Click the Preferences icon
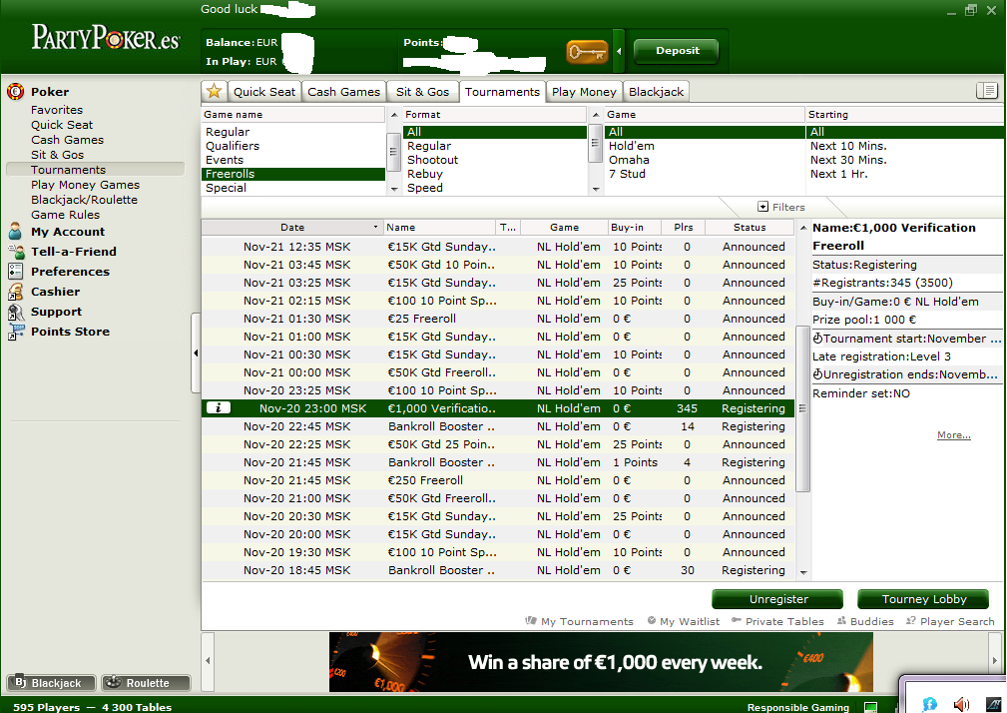The width and height of the screenshot is (1007, 713). (x=15, y=271)
